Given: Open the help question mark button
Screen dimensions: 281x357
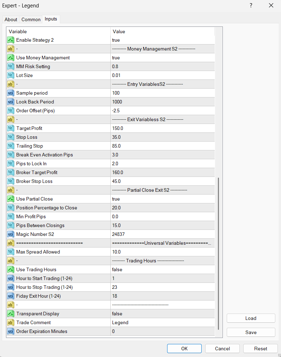Looking at the screenshot, I should coord(251,5).
